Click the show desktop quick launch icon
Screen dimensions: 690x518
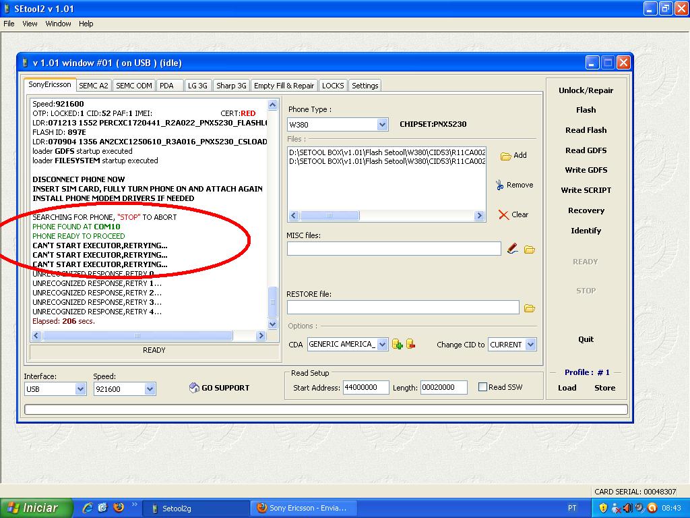point(103,508)
